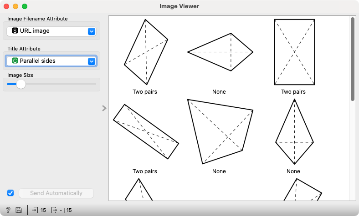359x216 pixels.
Task: Select the tilted parallelogram thumbnail at top left
Action: click(x=146, y=52)
